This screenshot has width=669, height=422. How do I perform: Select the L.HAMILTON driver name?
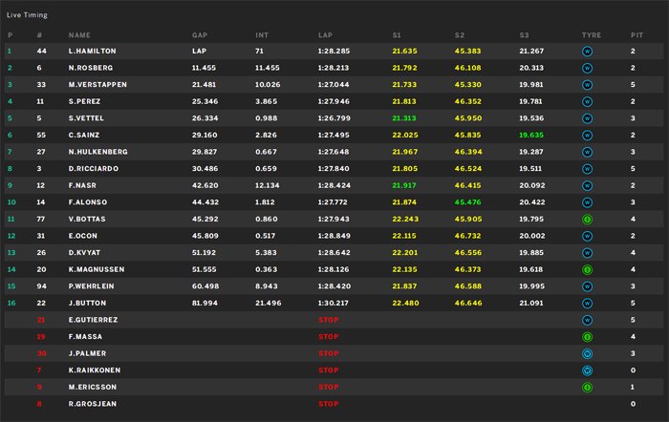pos(92,52)
